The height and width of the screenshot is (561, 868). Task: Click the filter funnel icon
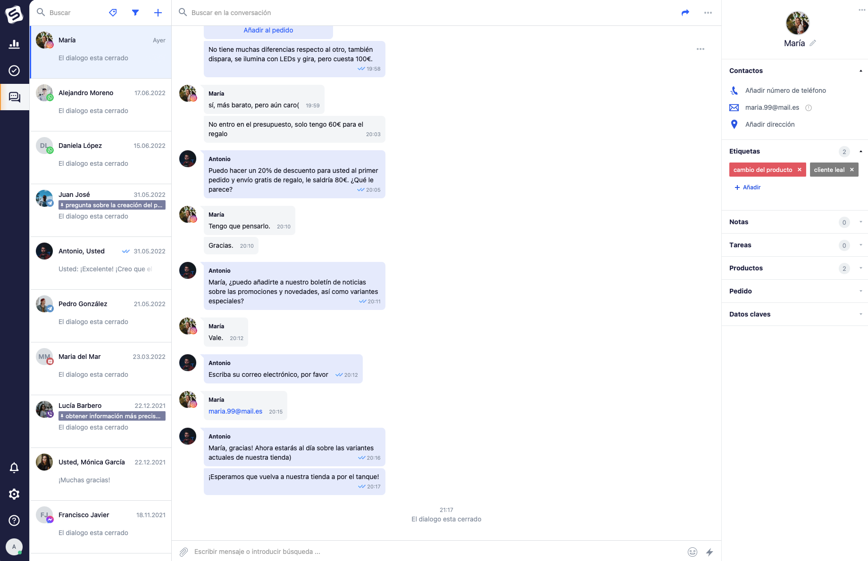[135, 13]
